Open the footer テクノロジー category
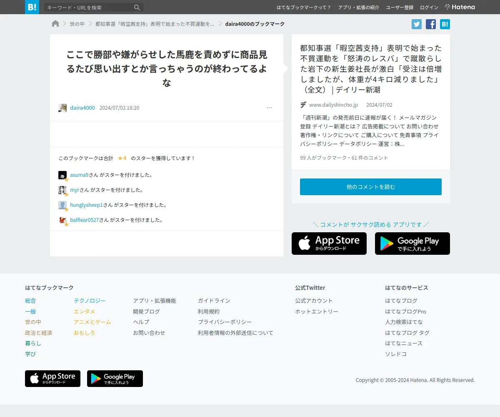The width and height of the screenshot is (500, 417). click(90, 301)
